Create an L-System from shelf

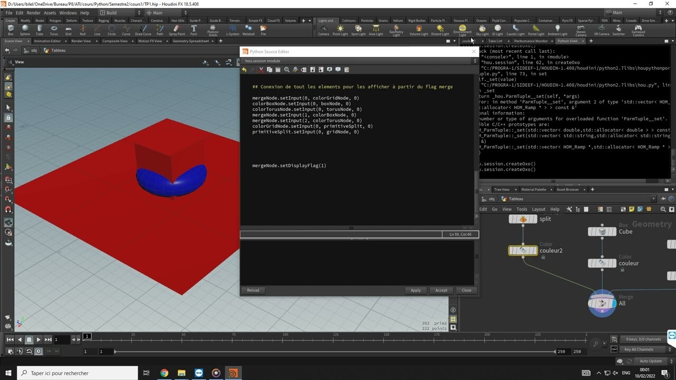[x=232, y=30]
